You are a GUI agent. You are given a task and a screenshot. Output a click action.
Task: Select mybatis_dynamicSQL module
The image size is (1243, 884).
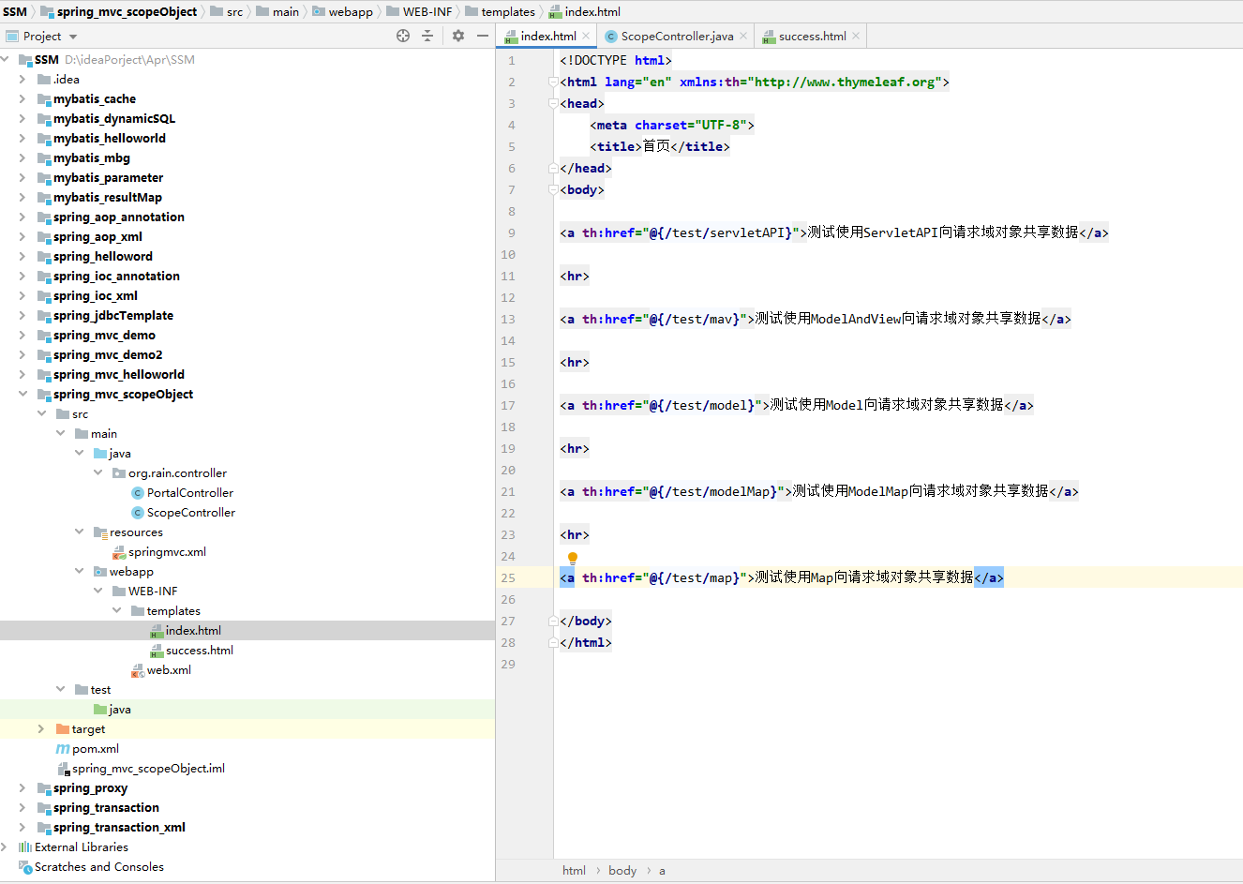point(114,119)
